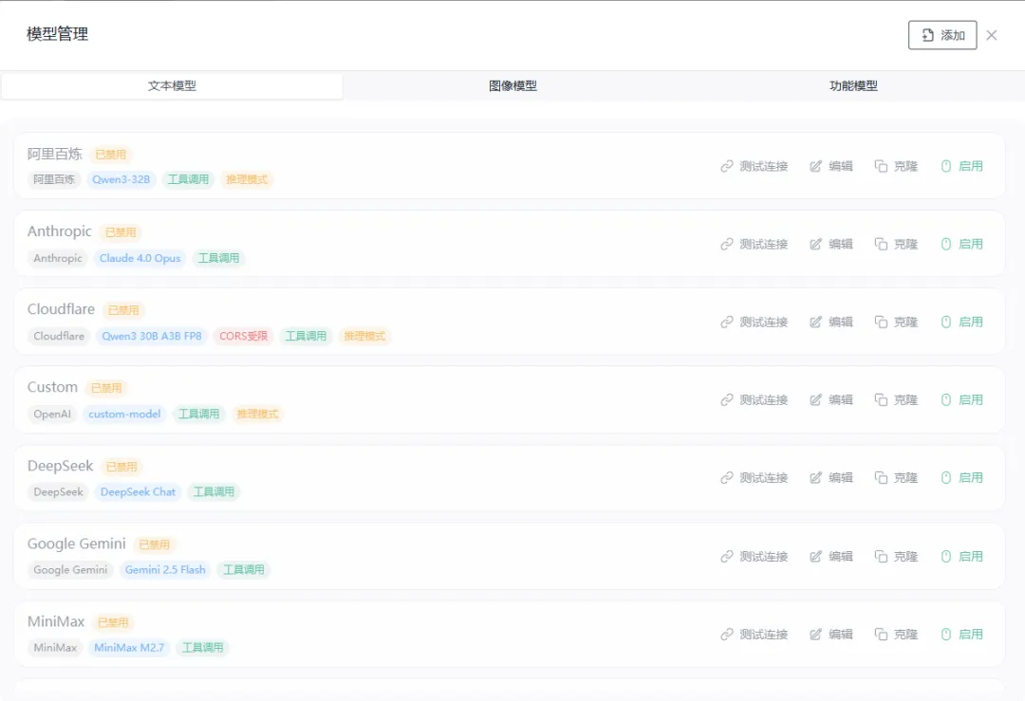Test the Anthropic connection via the link icon
Image resolution: width=1025 pixels, height=701 pixels.
pos(726,245)
